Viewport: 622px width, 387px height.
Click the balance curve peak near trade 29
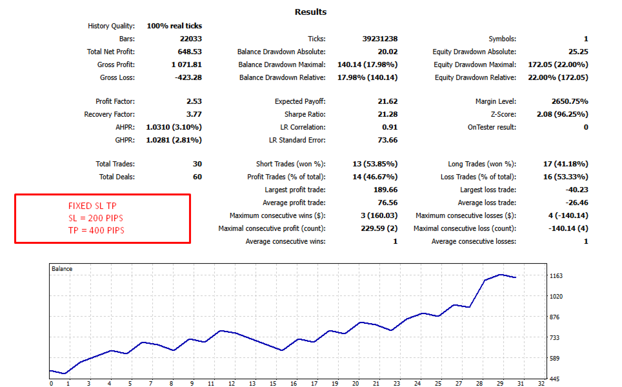(501, 274)
